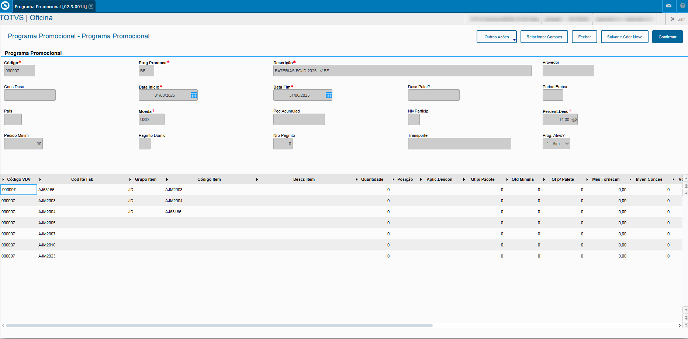Expand the Prog. Ativo? dropdown
This screenshot has width=688, height=339.
(x=567, y=143)
